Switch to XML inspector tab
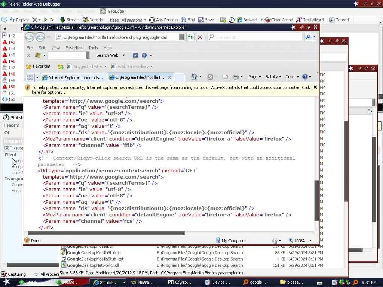The height and width of the screenshot is (287, 383). point(7,133)
